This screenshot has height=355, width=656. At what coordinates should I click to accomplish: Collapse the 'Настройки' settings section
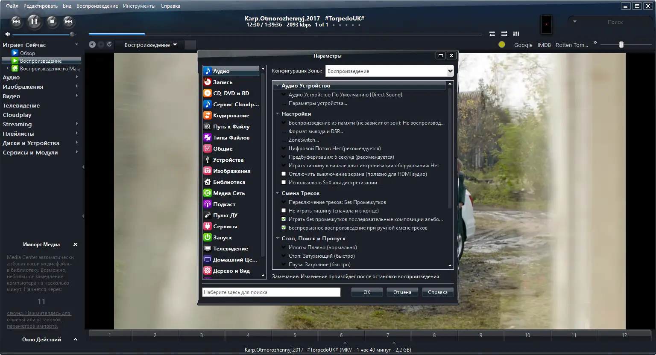278,114
